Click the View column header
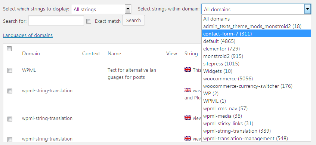The image size is (316, 145). click(171, 53)
